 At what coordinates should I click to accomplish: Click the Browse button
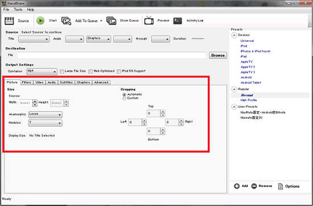(218, 56)
